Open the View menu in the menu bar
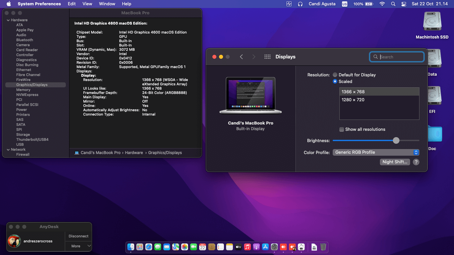Viewport: 454px width, 255px height. coord(87,4)
